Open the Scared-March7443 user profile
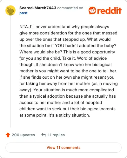 [38, 8]
